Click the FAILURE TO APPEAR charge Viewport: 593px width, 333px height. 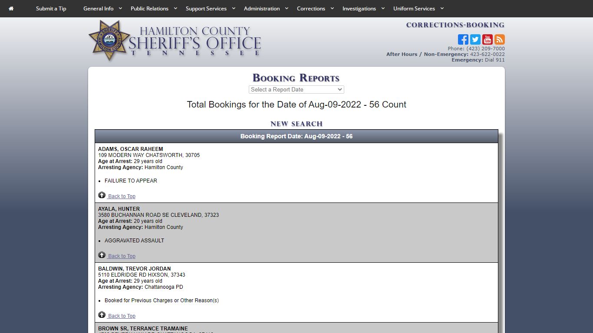131,181
